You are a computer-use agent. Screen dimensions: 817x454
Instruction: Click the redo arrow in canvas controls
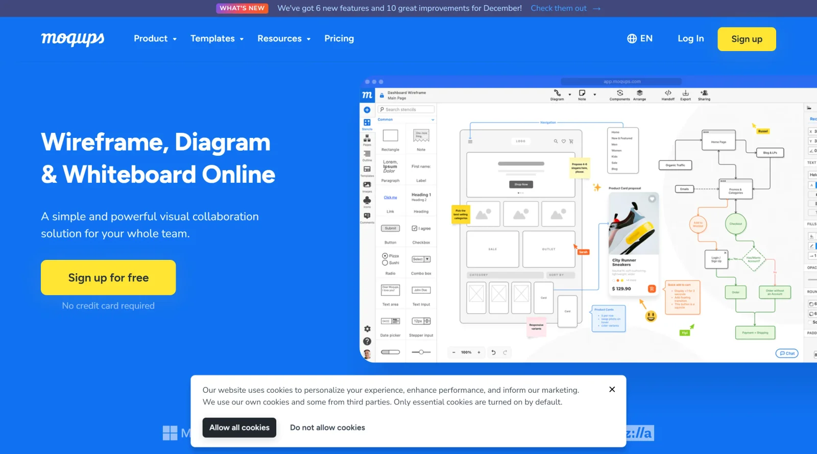[x=505, y=352]
